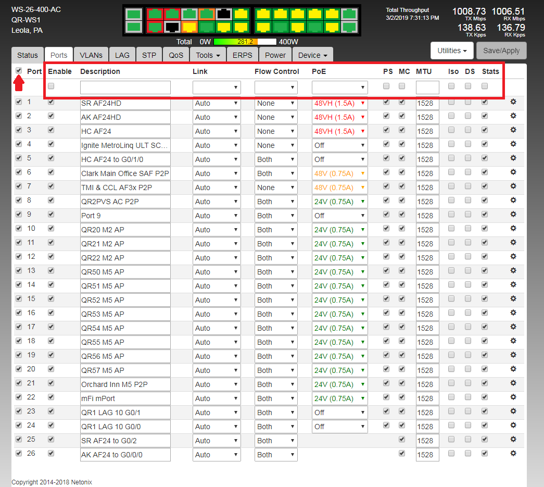
Task: Toggle the Stats checkbox for port 10
Action: coord(485,229)
